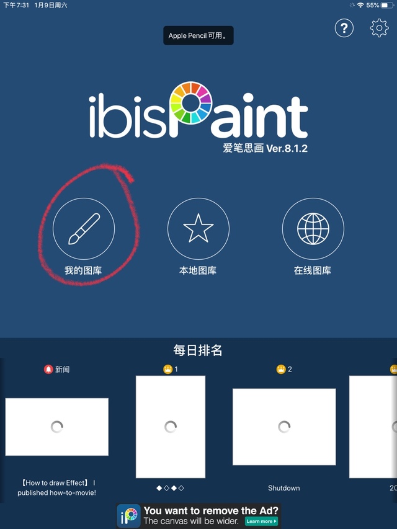The height and width of the screenshot is (529, 397).
Task: Open the news thumbnail
Action: (56, 427)
